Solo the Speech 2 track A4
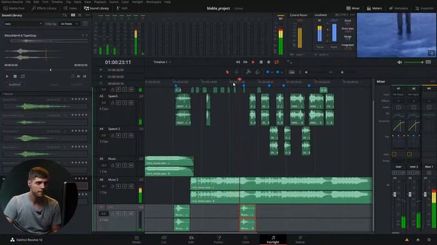The width and height of the screenshot is (437, 245). [124, 135]
